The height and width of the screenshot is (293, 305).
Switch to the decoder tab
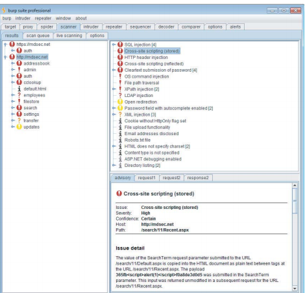[x=166, y=27]
